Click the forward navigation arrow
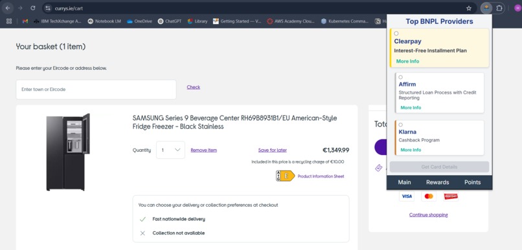 coord(20,8)
